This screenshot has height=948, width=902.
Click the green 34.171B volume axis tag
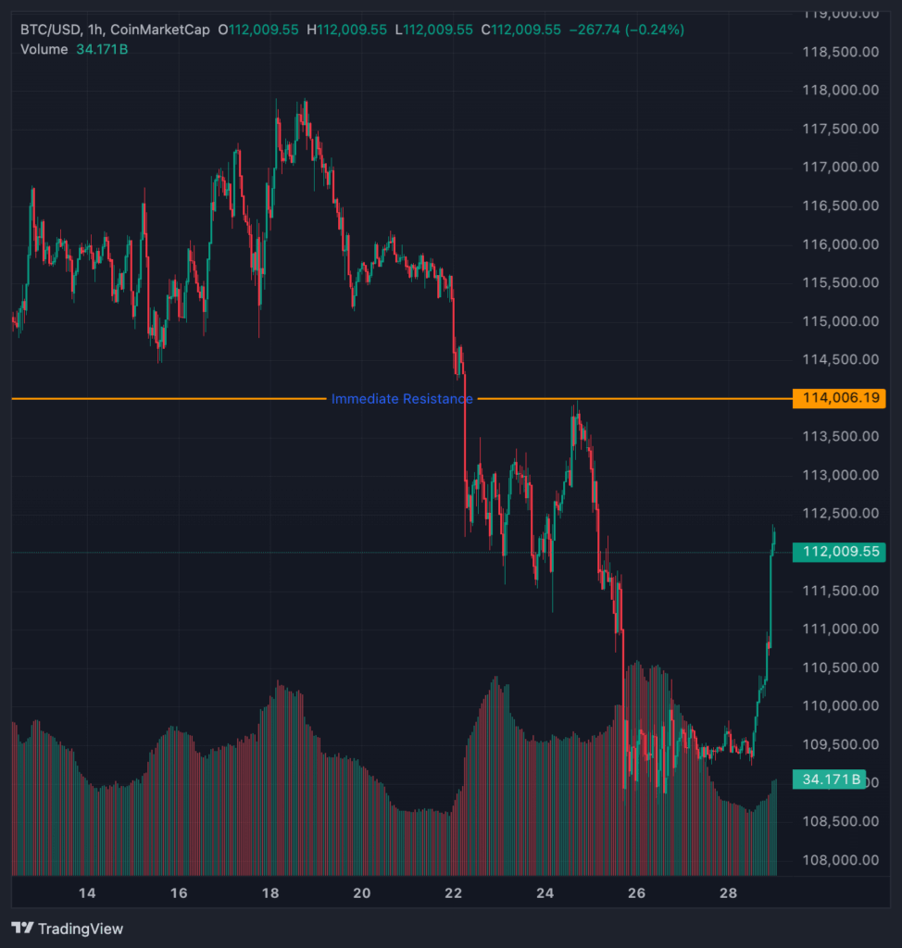(x=831, y=780)
